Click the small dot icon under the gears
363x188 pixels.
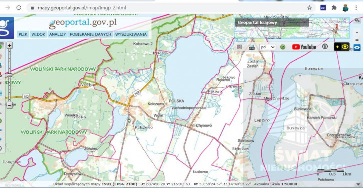pos(357,33)
